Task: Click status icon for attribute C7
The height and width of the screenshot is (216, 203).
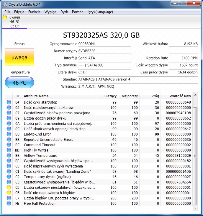Action: [9, 198]
